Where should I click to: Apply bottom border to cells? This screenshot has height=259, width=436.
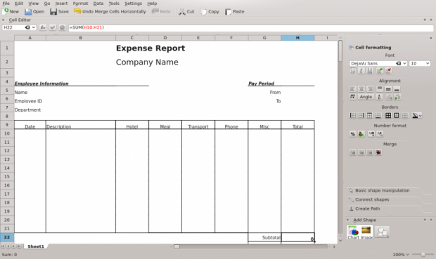tap(378, 116)
